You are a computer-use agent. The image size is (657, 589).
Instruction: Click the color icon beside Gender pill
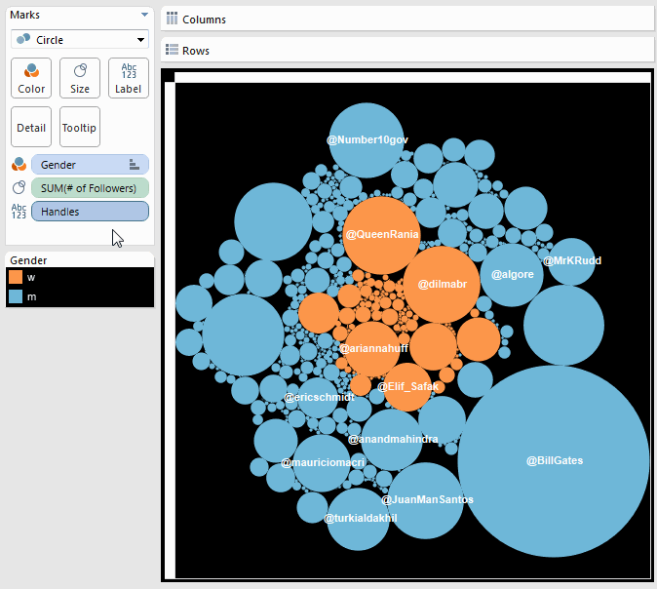tap(19, 165)
